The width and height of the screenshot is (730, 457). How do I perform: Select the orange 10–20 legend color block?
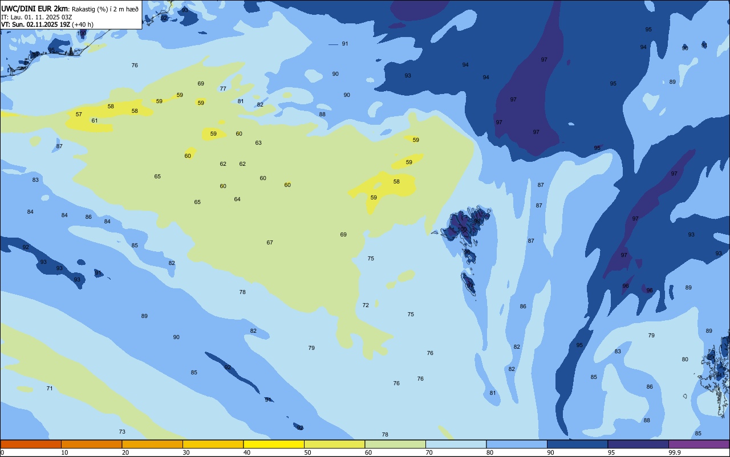pos(91,444)
